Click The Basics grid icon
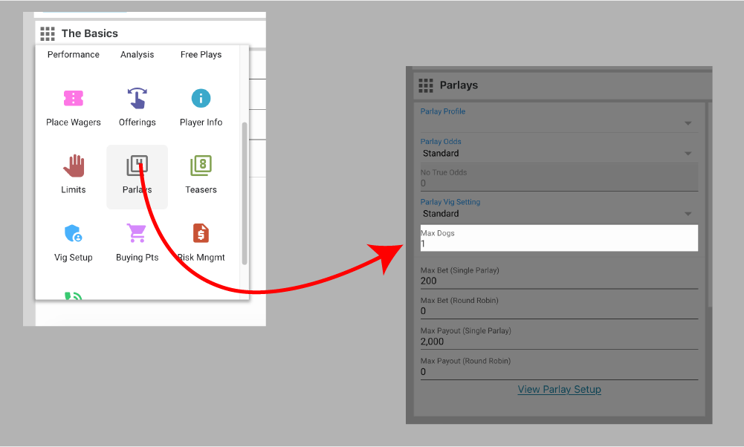The width and height of the screenshot is (744, 447). 48,33
